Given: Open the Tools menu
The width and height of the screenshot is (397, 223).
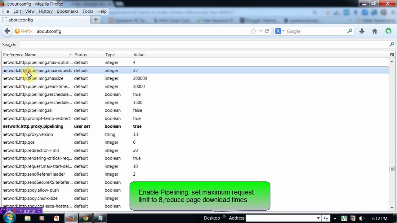Looking at the screenshot, I should pyautogui.click(x=87, y=11).
